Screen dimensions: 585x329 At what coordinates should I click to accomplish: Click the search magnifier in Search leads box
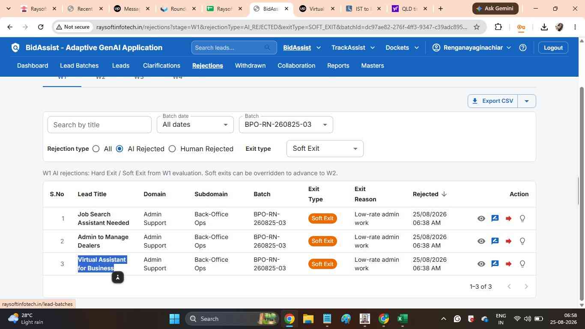268,48
